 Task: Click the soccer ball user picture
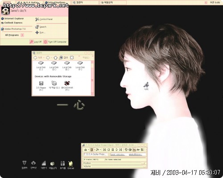point(5,11)
